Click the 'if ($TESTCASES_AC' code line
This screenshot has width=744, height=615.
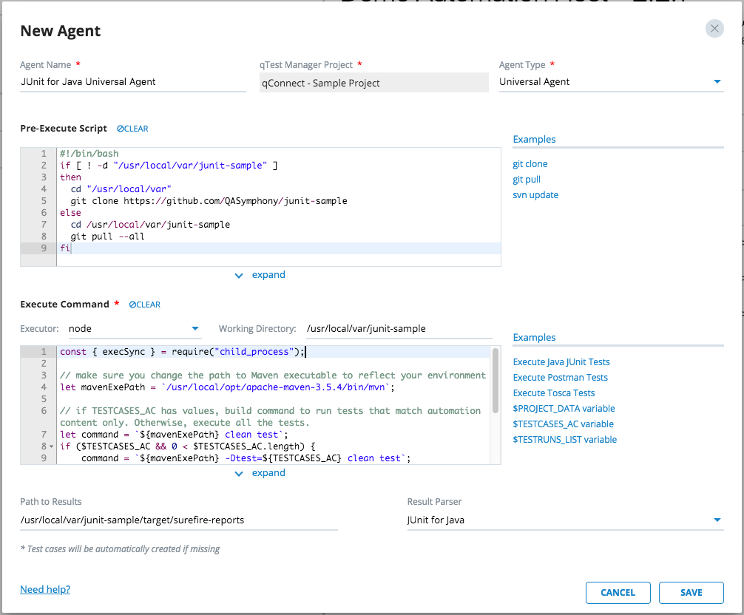tap(187, 446)
